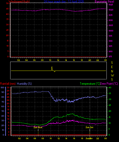Click hour 12 on the upper graph time axis
Image resolution: width=119 pixels, height=142 pixels.
click(58, 60)
